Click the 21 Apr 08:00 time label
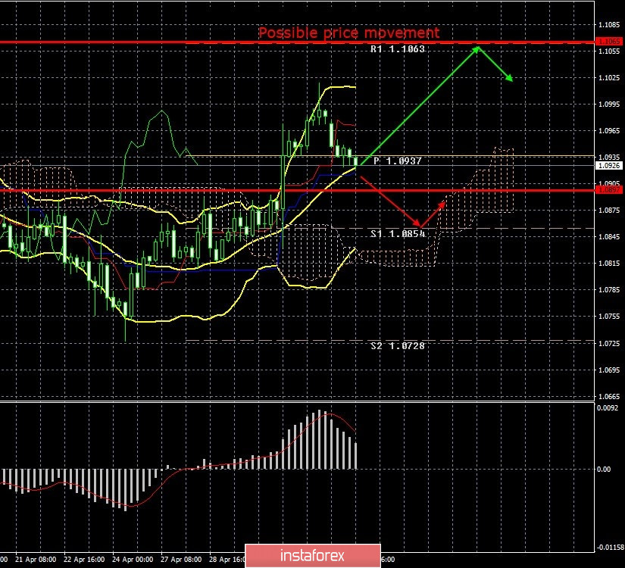Viewport: 625px width, 568px height. 36,560
